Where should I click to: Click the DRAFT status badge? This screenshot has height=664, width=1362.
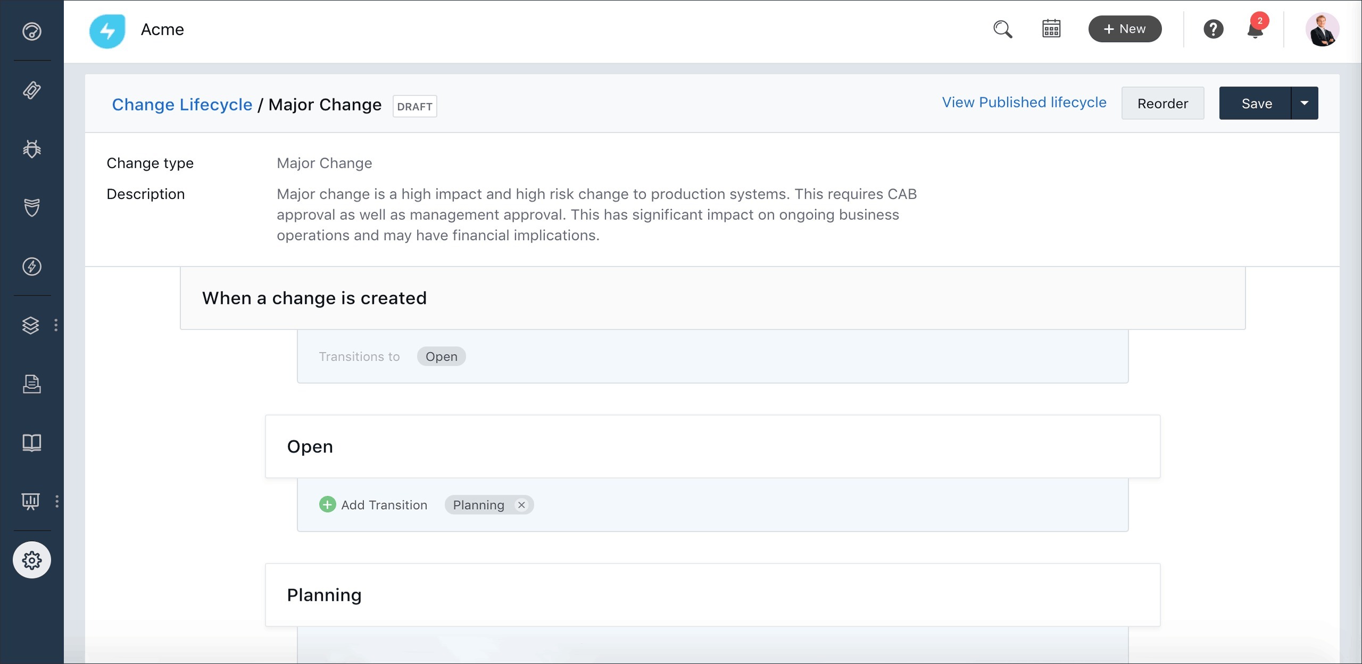coord(415,106)
